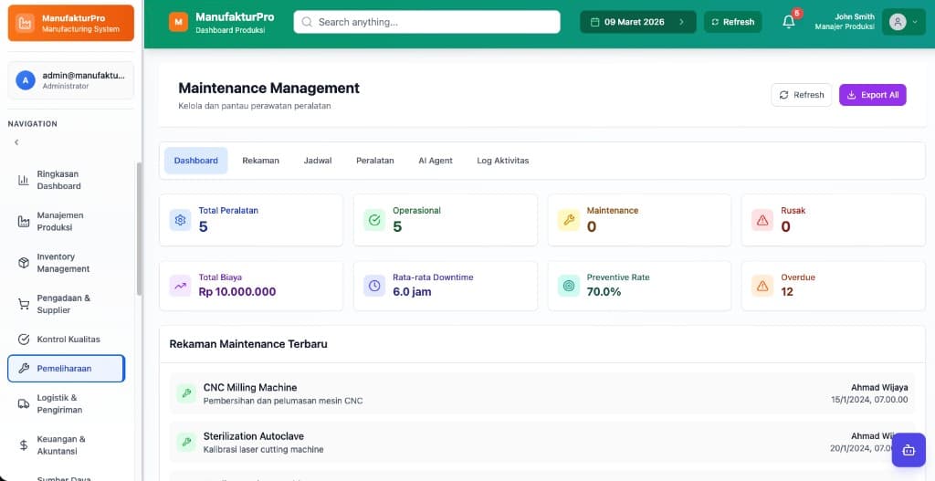Click the ManufakturPro logo in header
Viewport: 935px width, 481px height.
[x=179, y=22]
